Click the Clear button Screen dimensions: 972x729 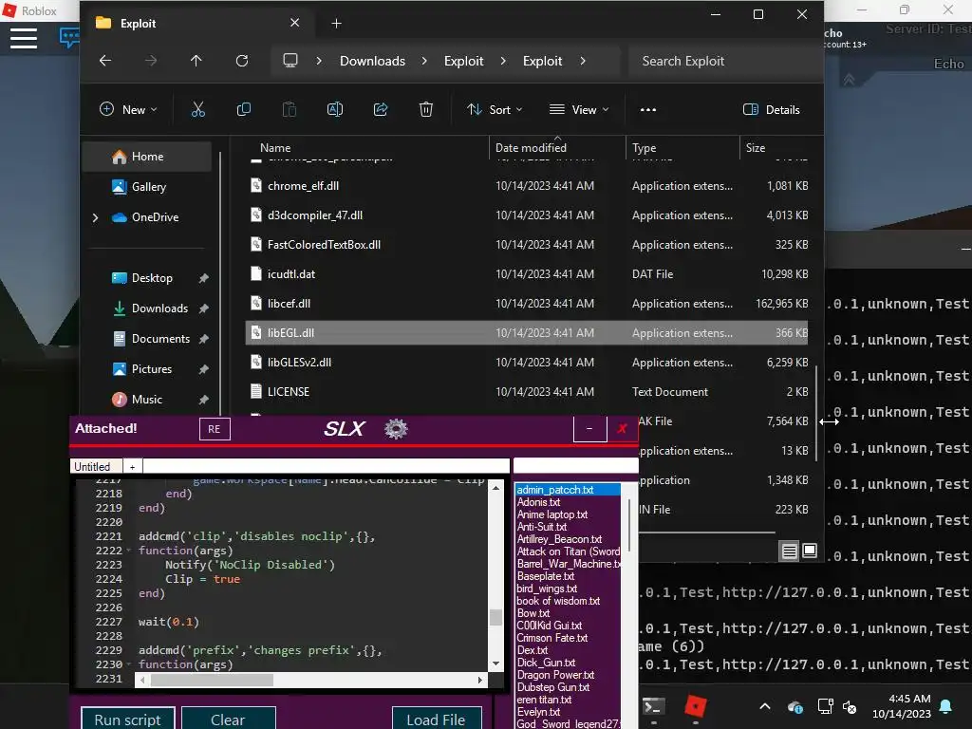pyautogui.click(x=228, y=720)
